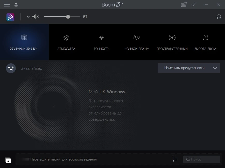Open the user account profile icon
The width and height of the screenshot is (225, 168).
[16, 5]
